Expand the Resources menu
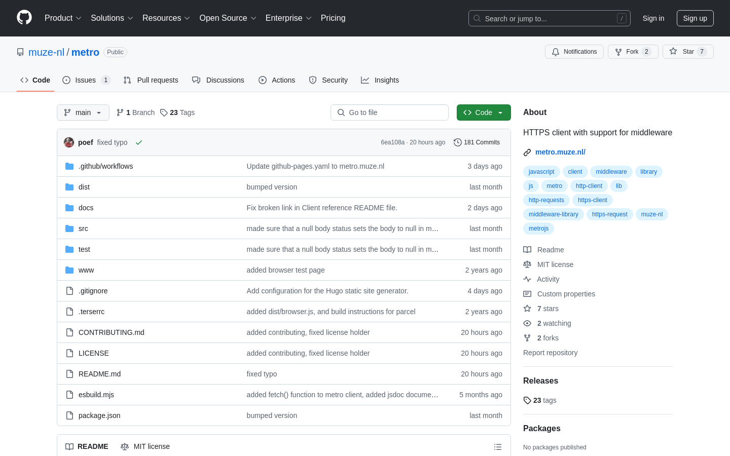Image resolution: width=730 pixels, height=456 pixels. [x=166, y=18]
